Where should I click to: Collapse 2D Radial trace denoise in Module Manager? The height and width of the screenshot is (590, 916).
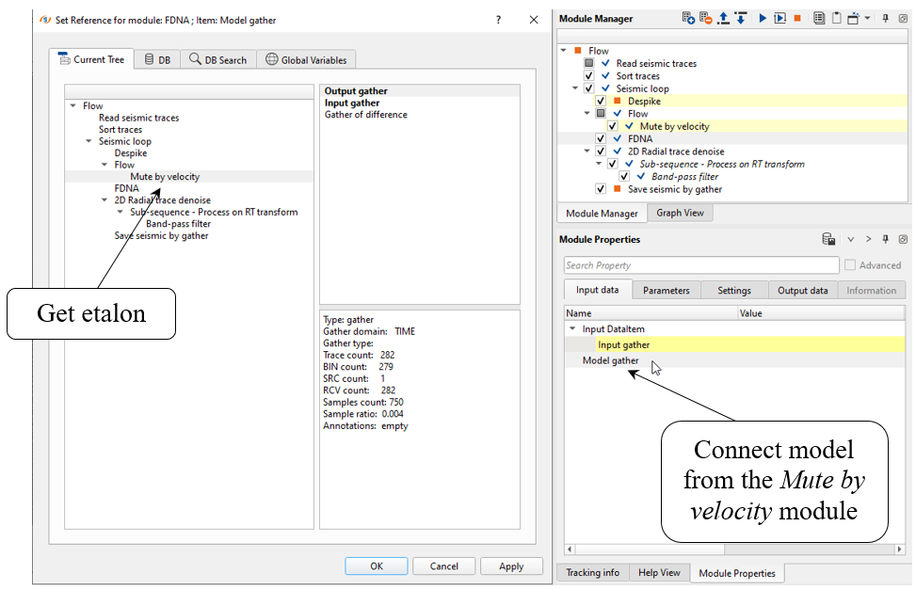point(575,151)
